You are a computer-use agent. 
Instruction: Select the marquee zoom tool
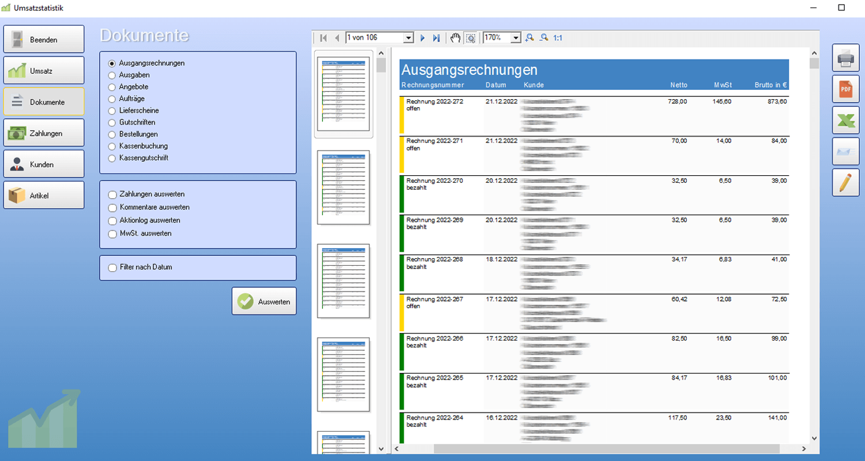(x=471, y=37)
